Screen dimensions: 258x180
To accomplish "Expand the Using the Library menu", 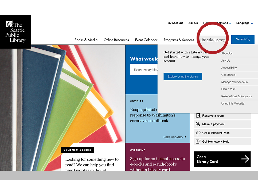I will [212, 40].
